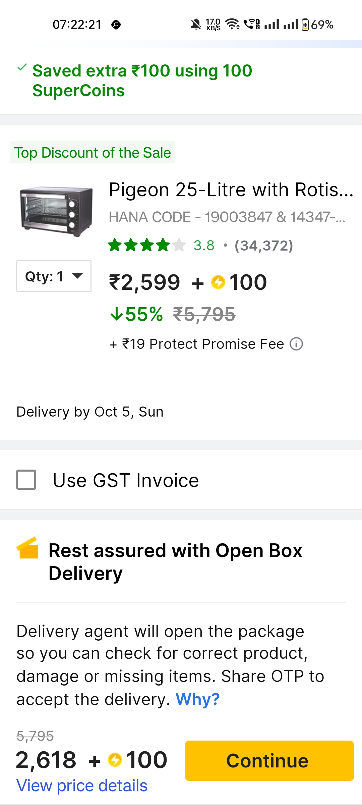Tap the muted notification bell in status bar
Screen dimensions: 362x805
tap(196, 24)
